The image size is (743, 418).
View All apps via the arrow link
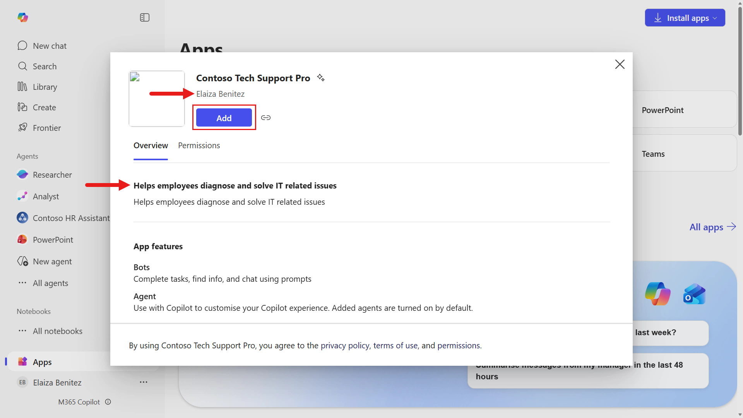pos(712,227)
